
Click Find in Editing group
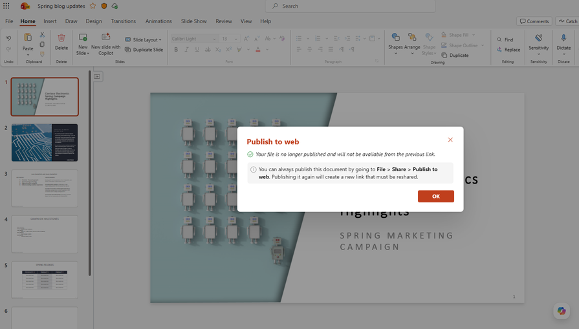(x=505, y=39)
